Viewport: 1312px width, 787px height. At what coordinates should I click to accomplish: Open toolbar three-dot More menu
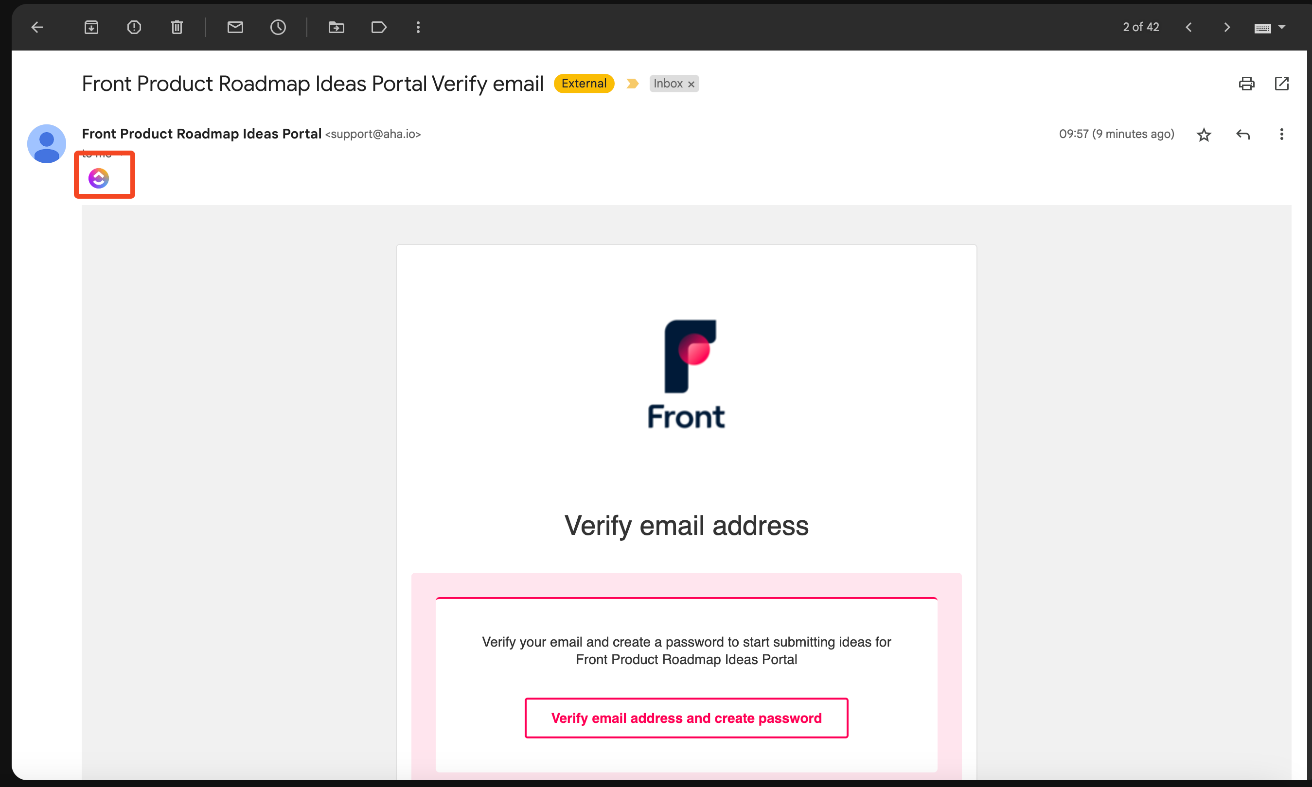tap(418, 27)
